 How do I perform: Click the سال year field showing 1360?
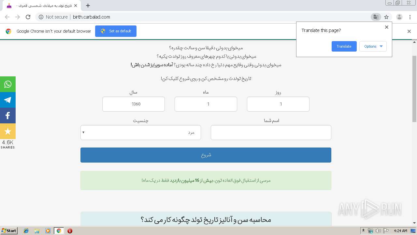tap(134, 104)
